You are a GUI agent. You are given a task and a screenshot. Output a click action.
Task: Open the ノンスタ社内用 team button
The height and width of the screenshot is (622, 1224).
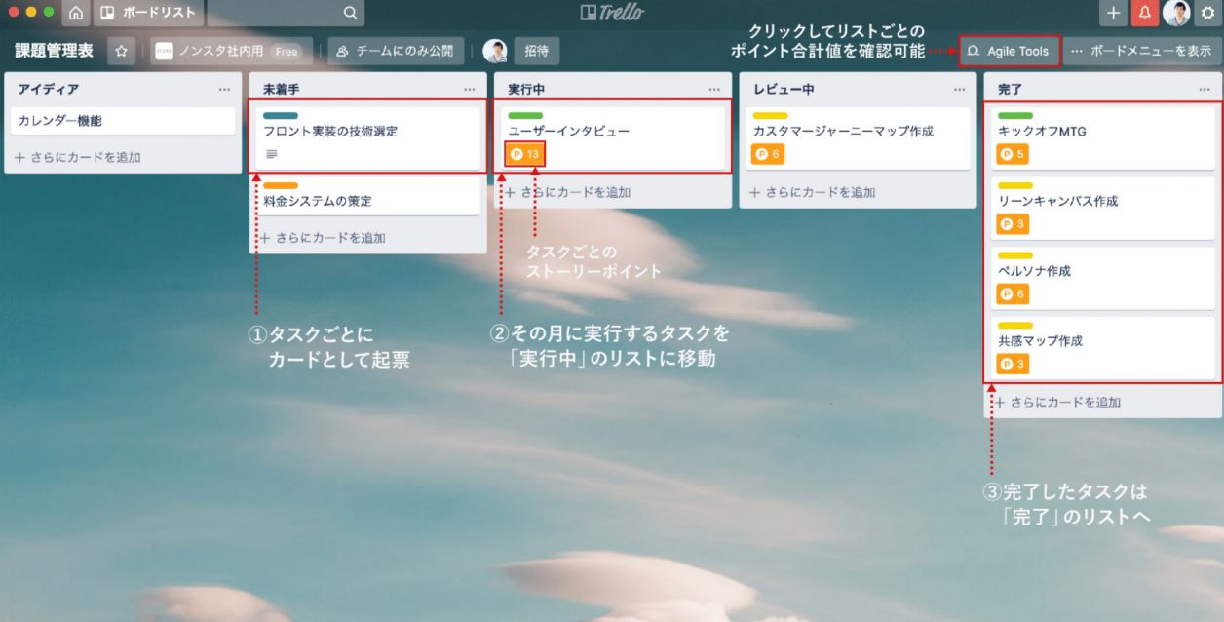(x=231, y=51)
